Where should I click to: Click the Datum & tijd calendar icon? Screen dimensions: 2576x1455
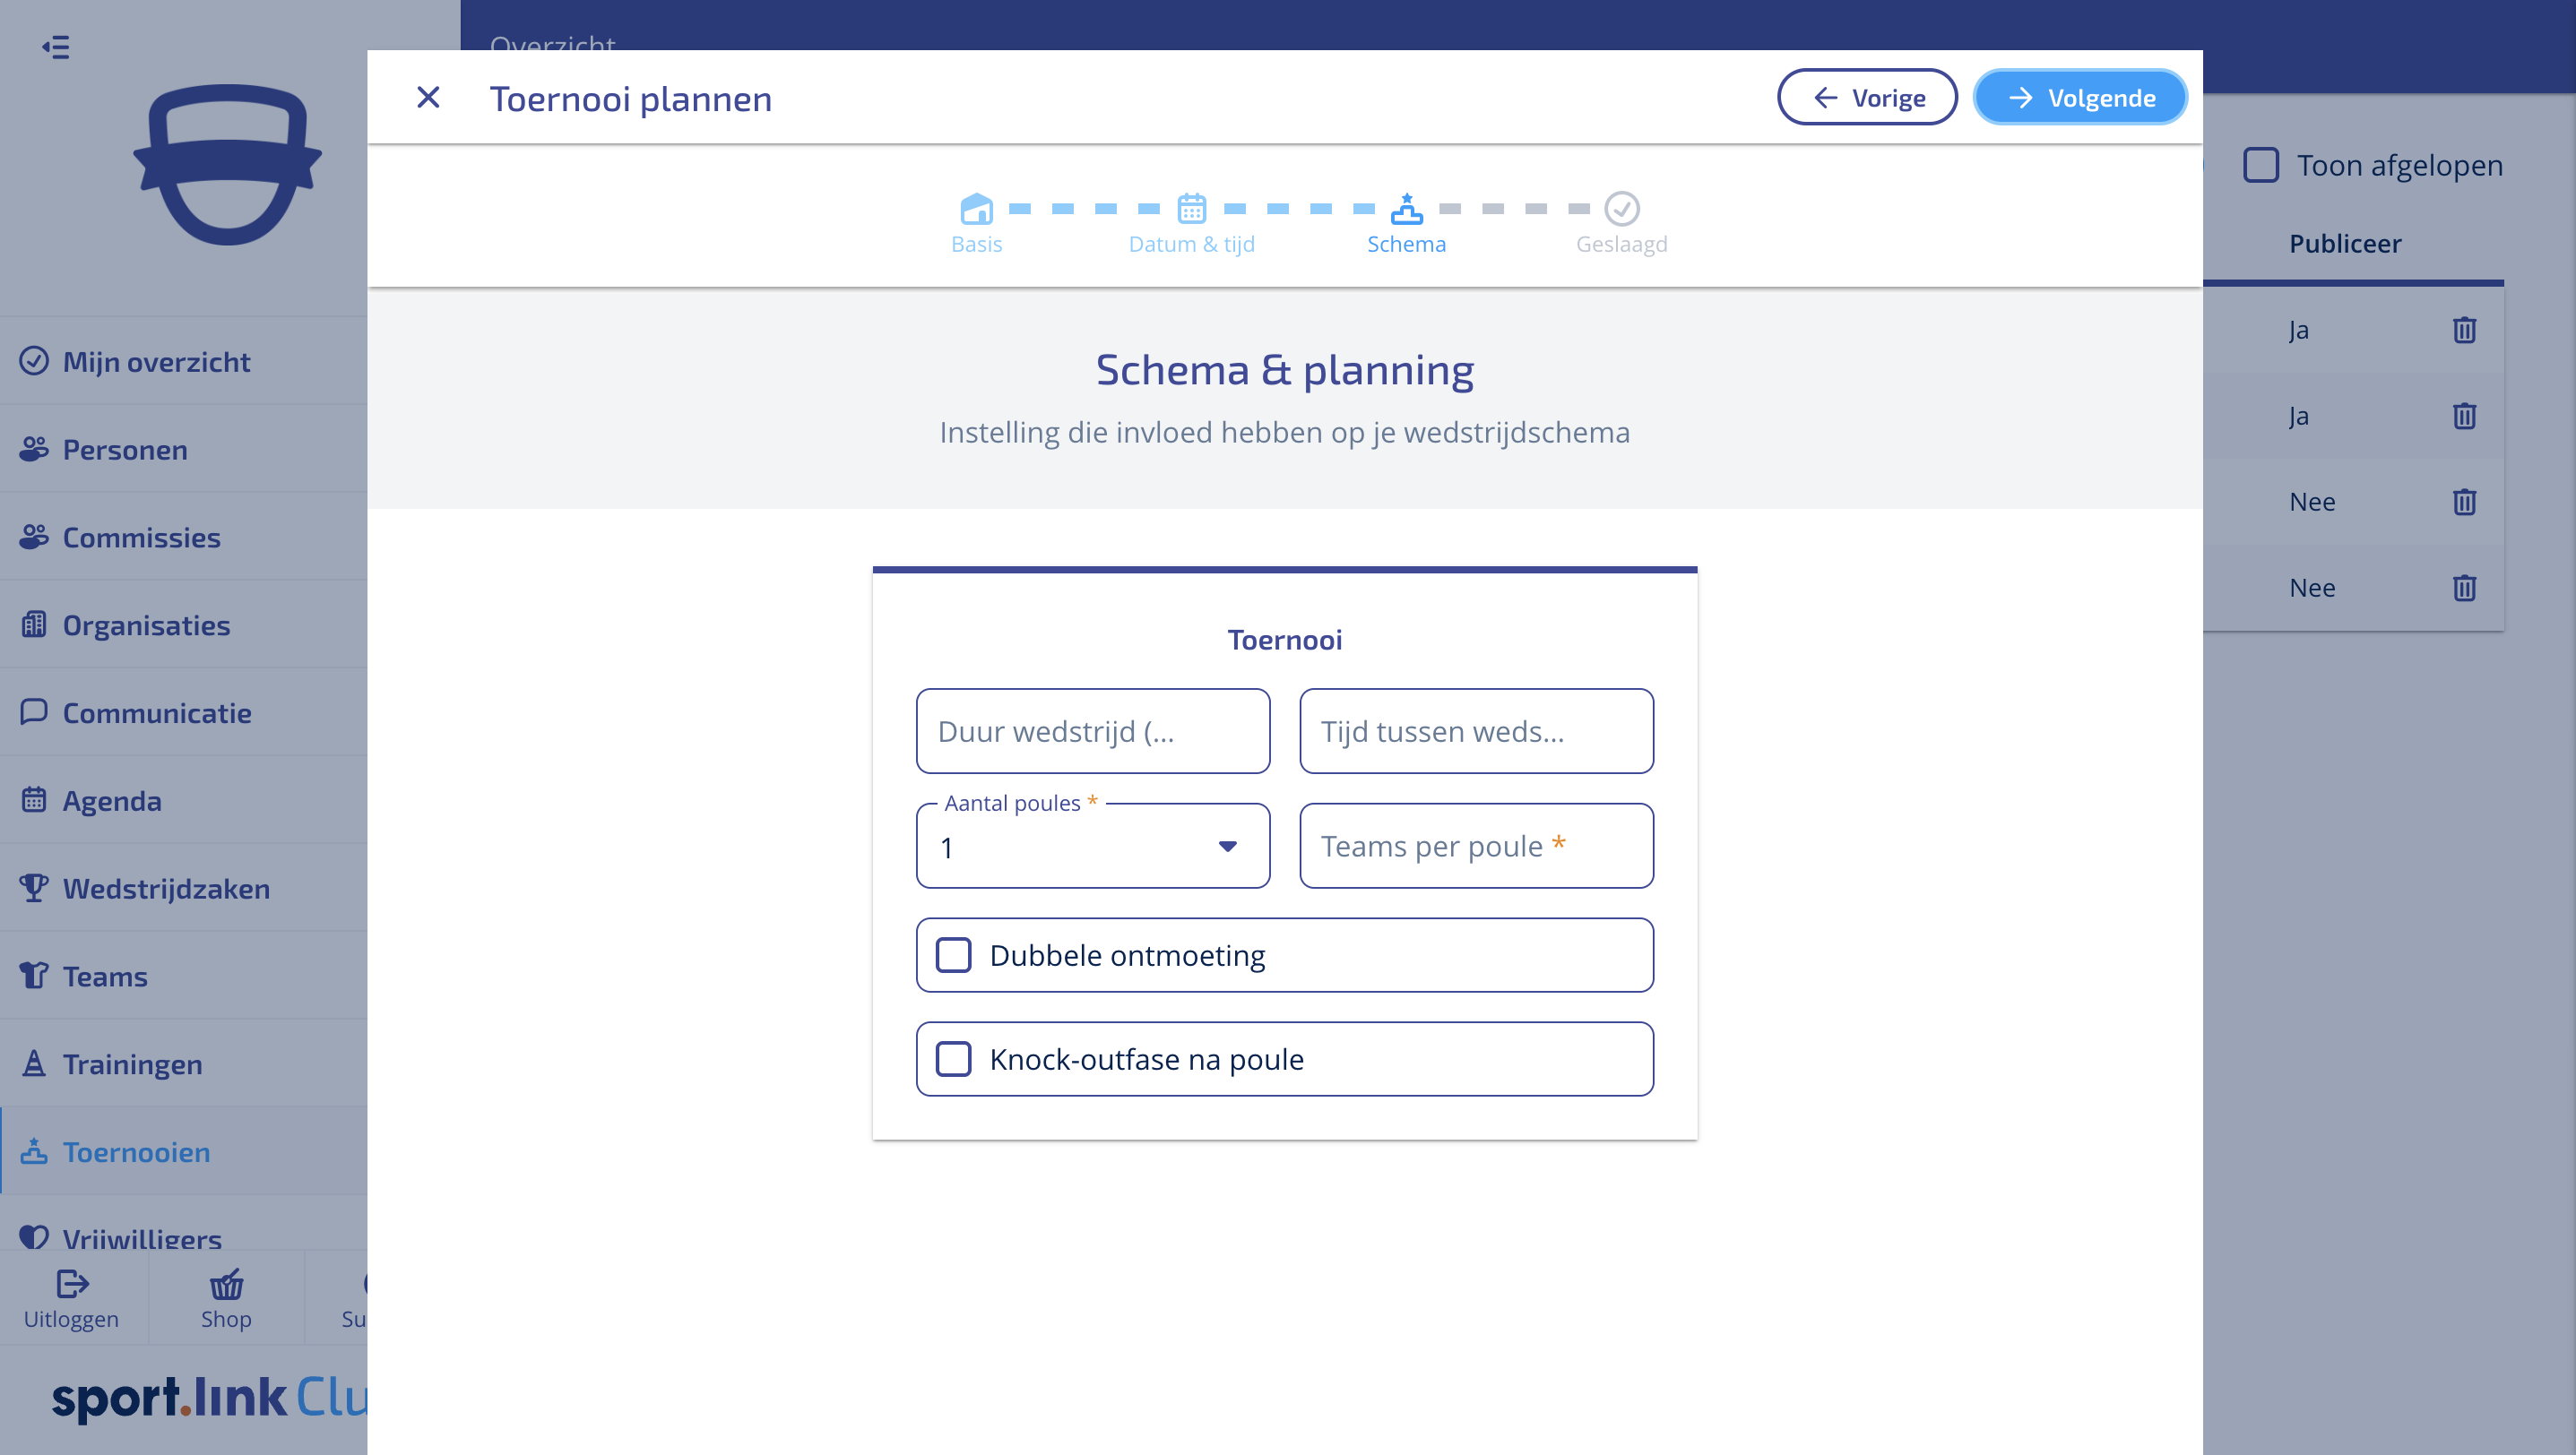1191,209
